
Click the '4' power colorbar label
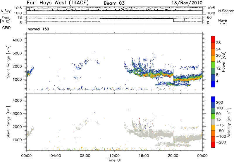click(x=217, y=81)
